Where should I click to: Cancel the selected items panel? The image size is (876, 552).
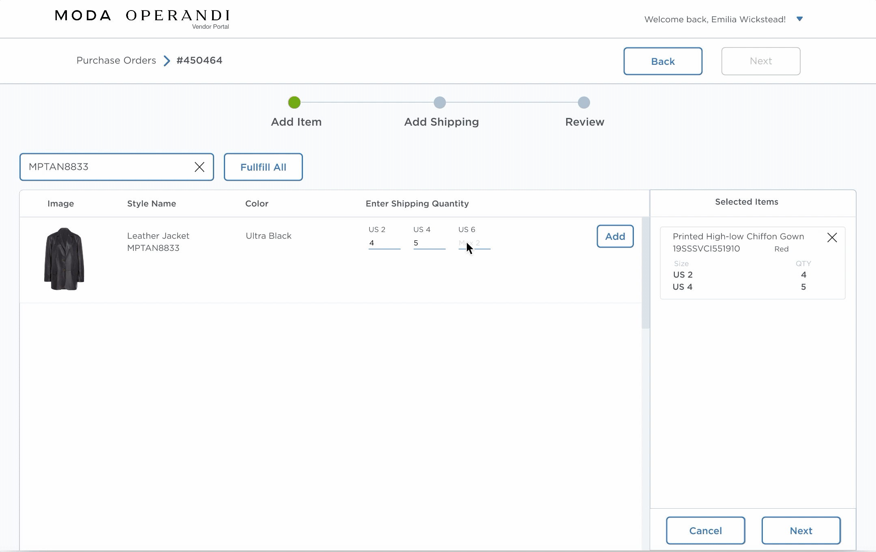click(x=705, y=531)
